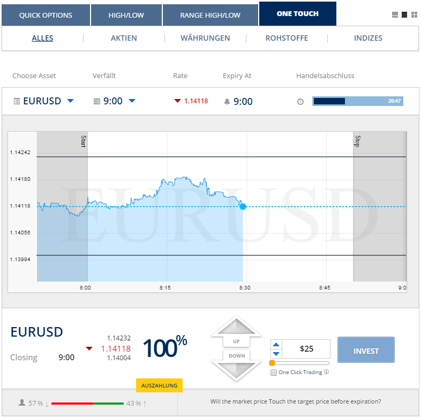Open the Quick Options tab
421x418 pixels.
46,16
